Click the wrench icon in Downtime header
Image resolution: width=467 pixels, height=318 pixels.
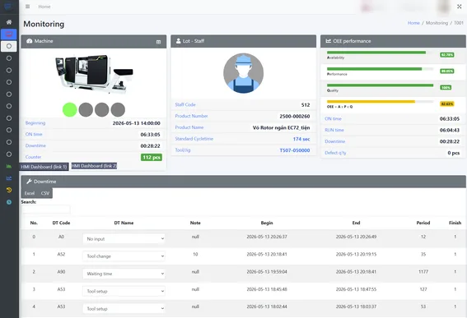(29, 182)
